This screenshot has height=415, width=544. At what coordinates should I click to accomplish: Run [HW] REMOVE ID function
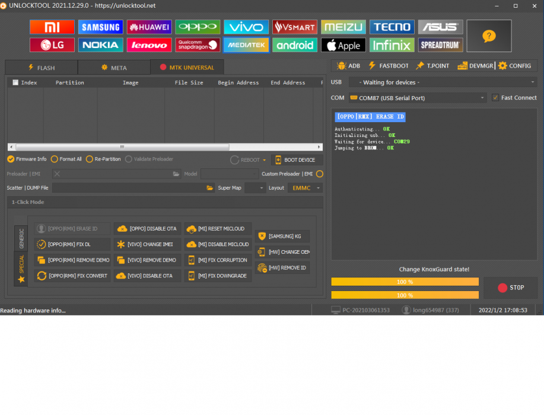click(x=282, y=268)
